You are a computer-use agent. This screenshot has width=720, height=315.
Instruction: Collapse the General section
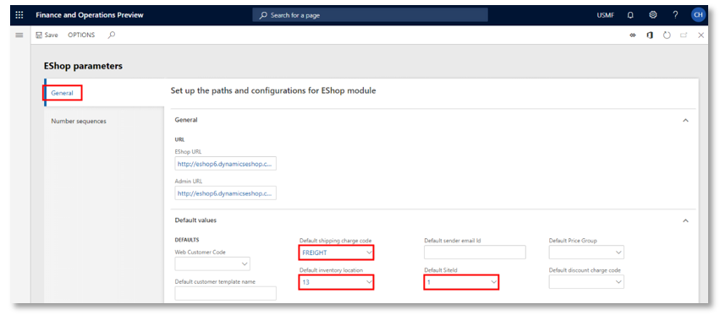[685, 120]
